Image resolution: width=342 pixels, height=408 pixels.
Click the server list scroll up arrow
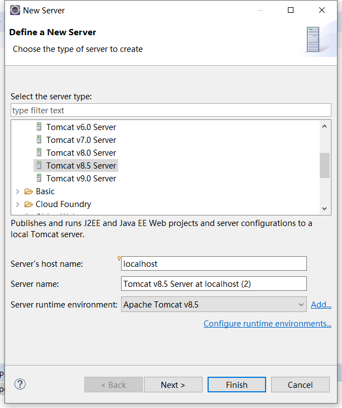click(x=324, y=127)
